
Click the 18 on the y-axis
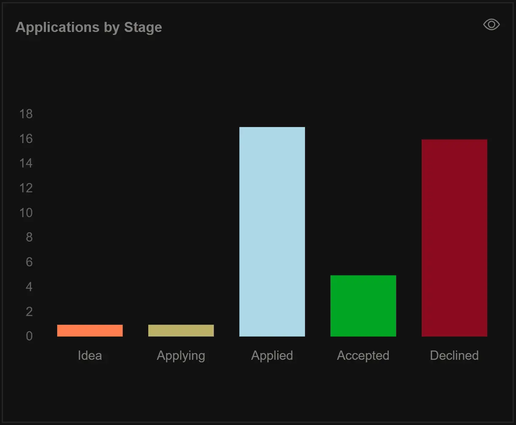[26, 114]
